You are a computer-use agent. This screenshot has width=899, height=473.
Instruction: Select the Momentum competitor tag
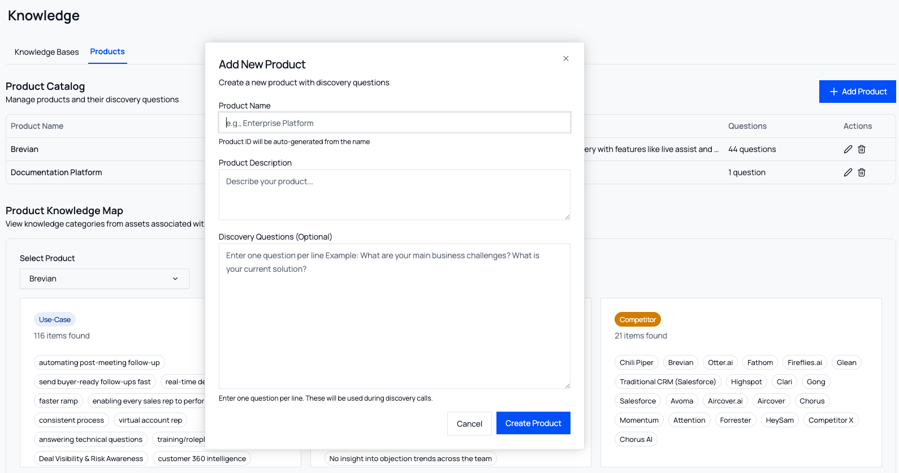click(x=639, y=420)
